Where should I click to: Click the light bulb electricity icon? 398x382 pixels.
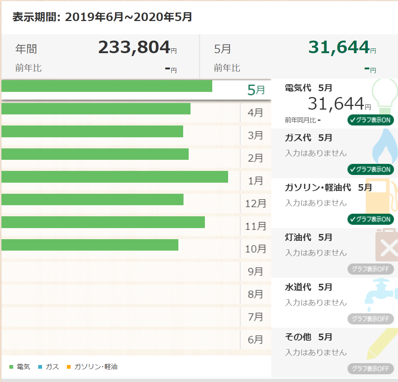[384, 97]
